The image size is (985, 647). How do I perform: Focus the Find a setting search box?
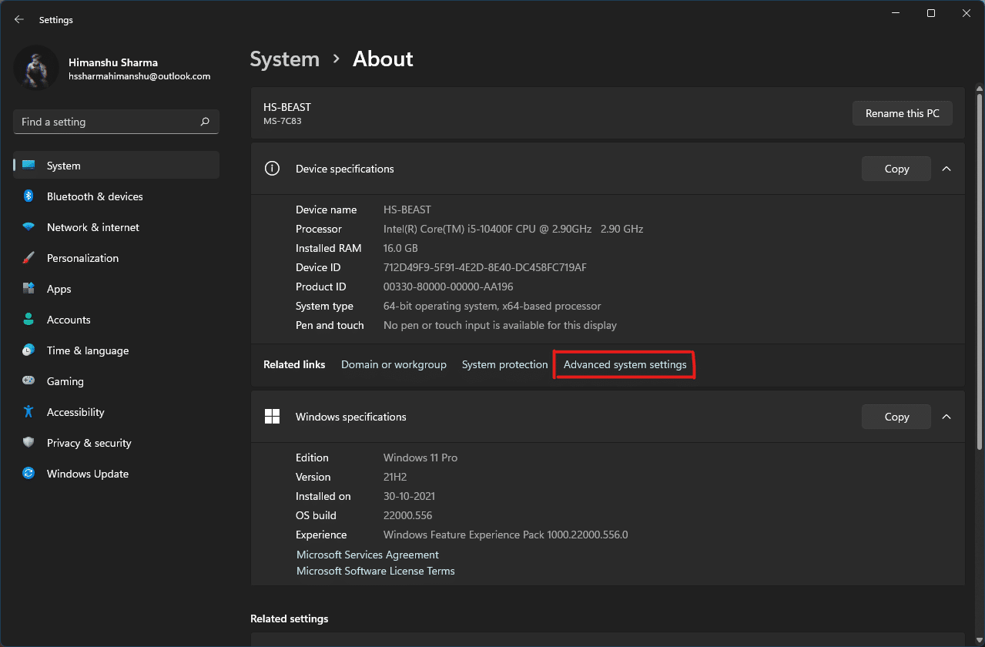[116, 122]
